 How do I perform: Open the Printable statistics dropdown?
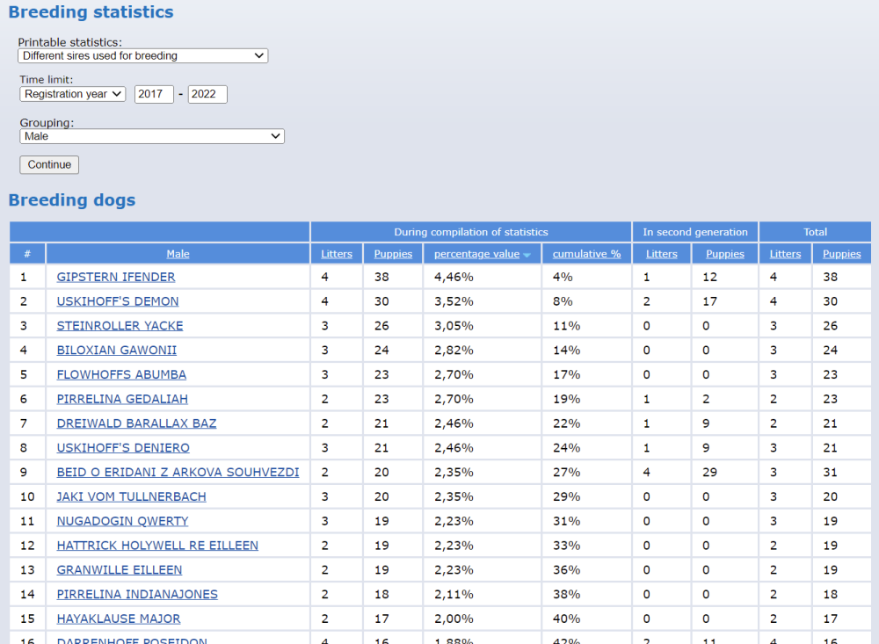coord(142,55)
